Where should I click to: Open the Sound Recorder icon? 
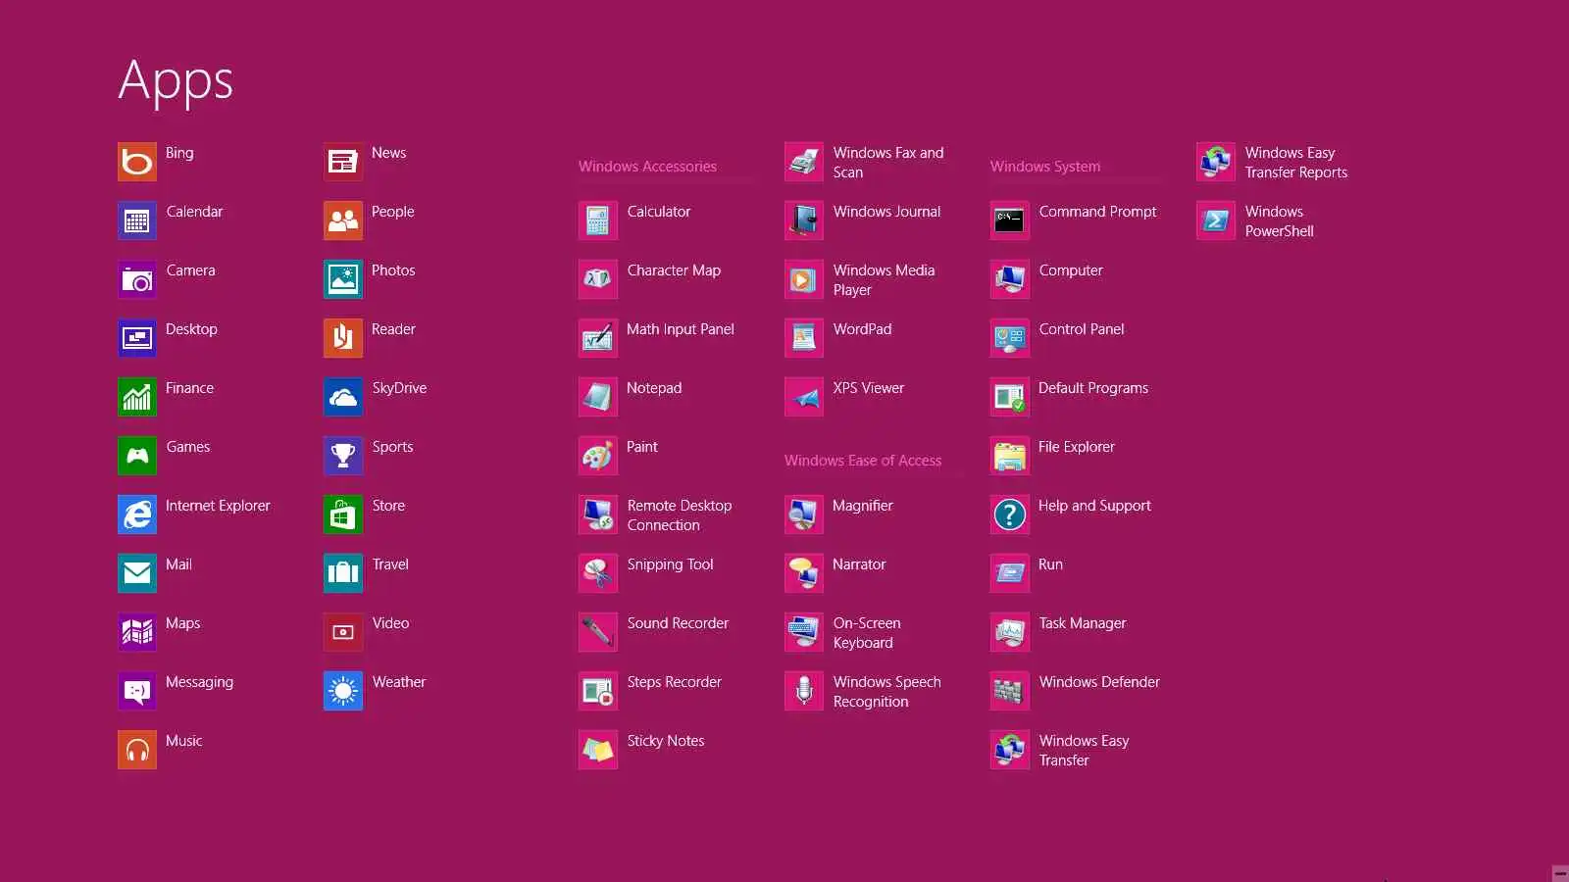(598, 632)
